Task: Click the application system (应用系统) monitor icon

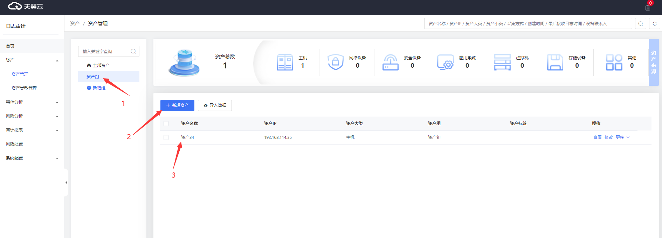Action: (445, 62)
